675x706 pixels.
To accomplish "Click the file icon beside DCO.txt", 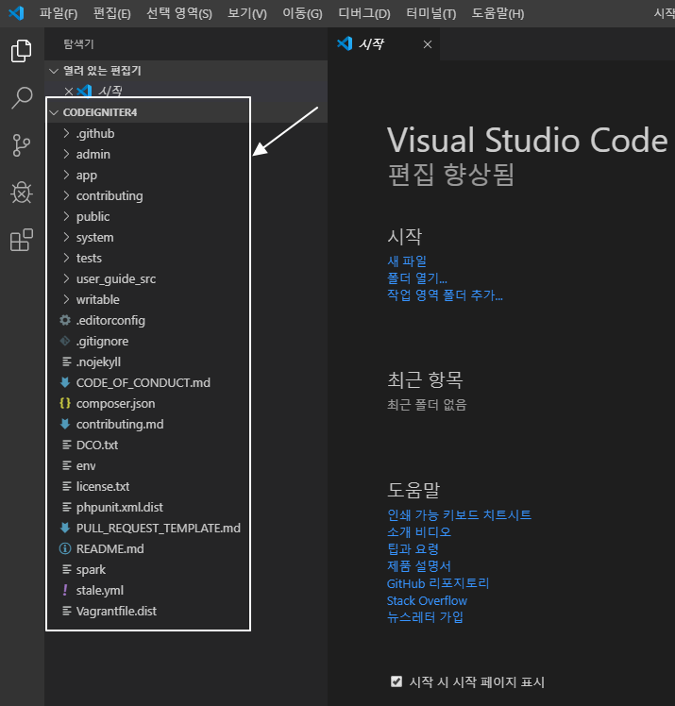I will click(x=66, y=445).
